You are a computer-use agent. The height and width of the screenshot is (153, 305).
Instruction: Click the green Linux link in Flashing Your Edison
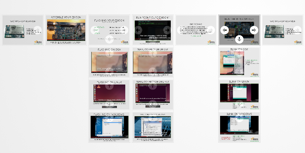point(97,33)
